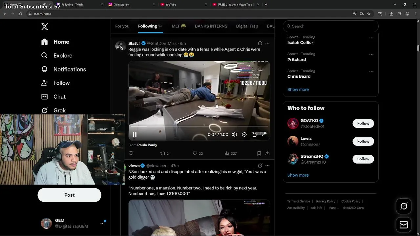Image resolution: width=420 pixels, height=236 pixels.
Task: Click the X logo in the sidebar
Action: [45, 27]
